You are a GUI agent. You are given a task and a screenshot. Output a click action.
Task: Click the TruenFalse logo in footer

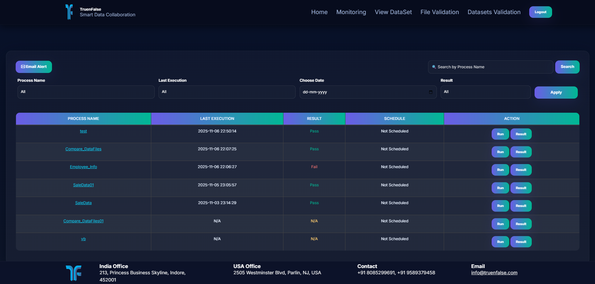(74, 273)
